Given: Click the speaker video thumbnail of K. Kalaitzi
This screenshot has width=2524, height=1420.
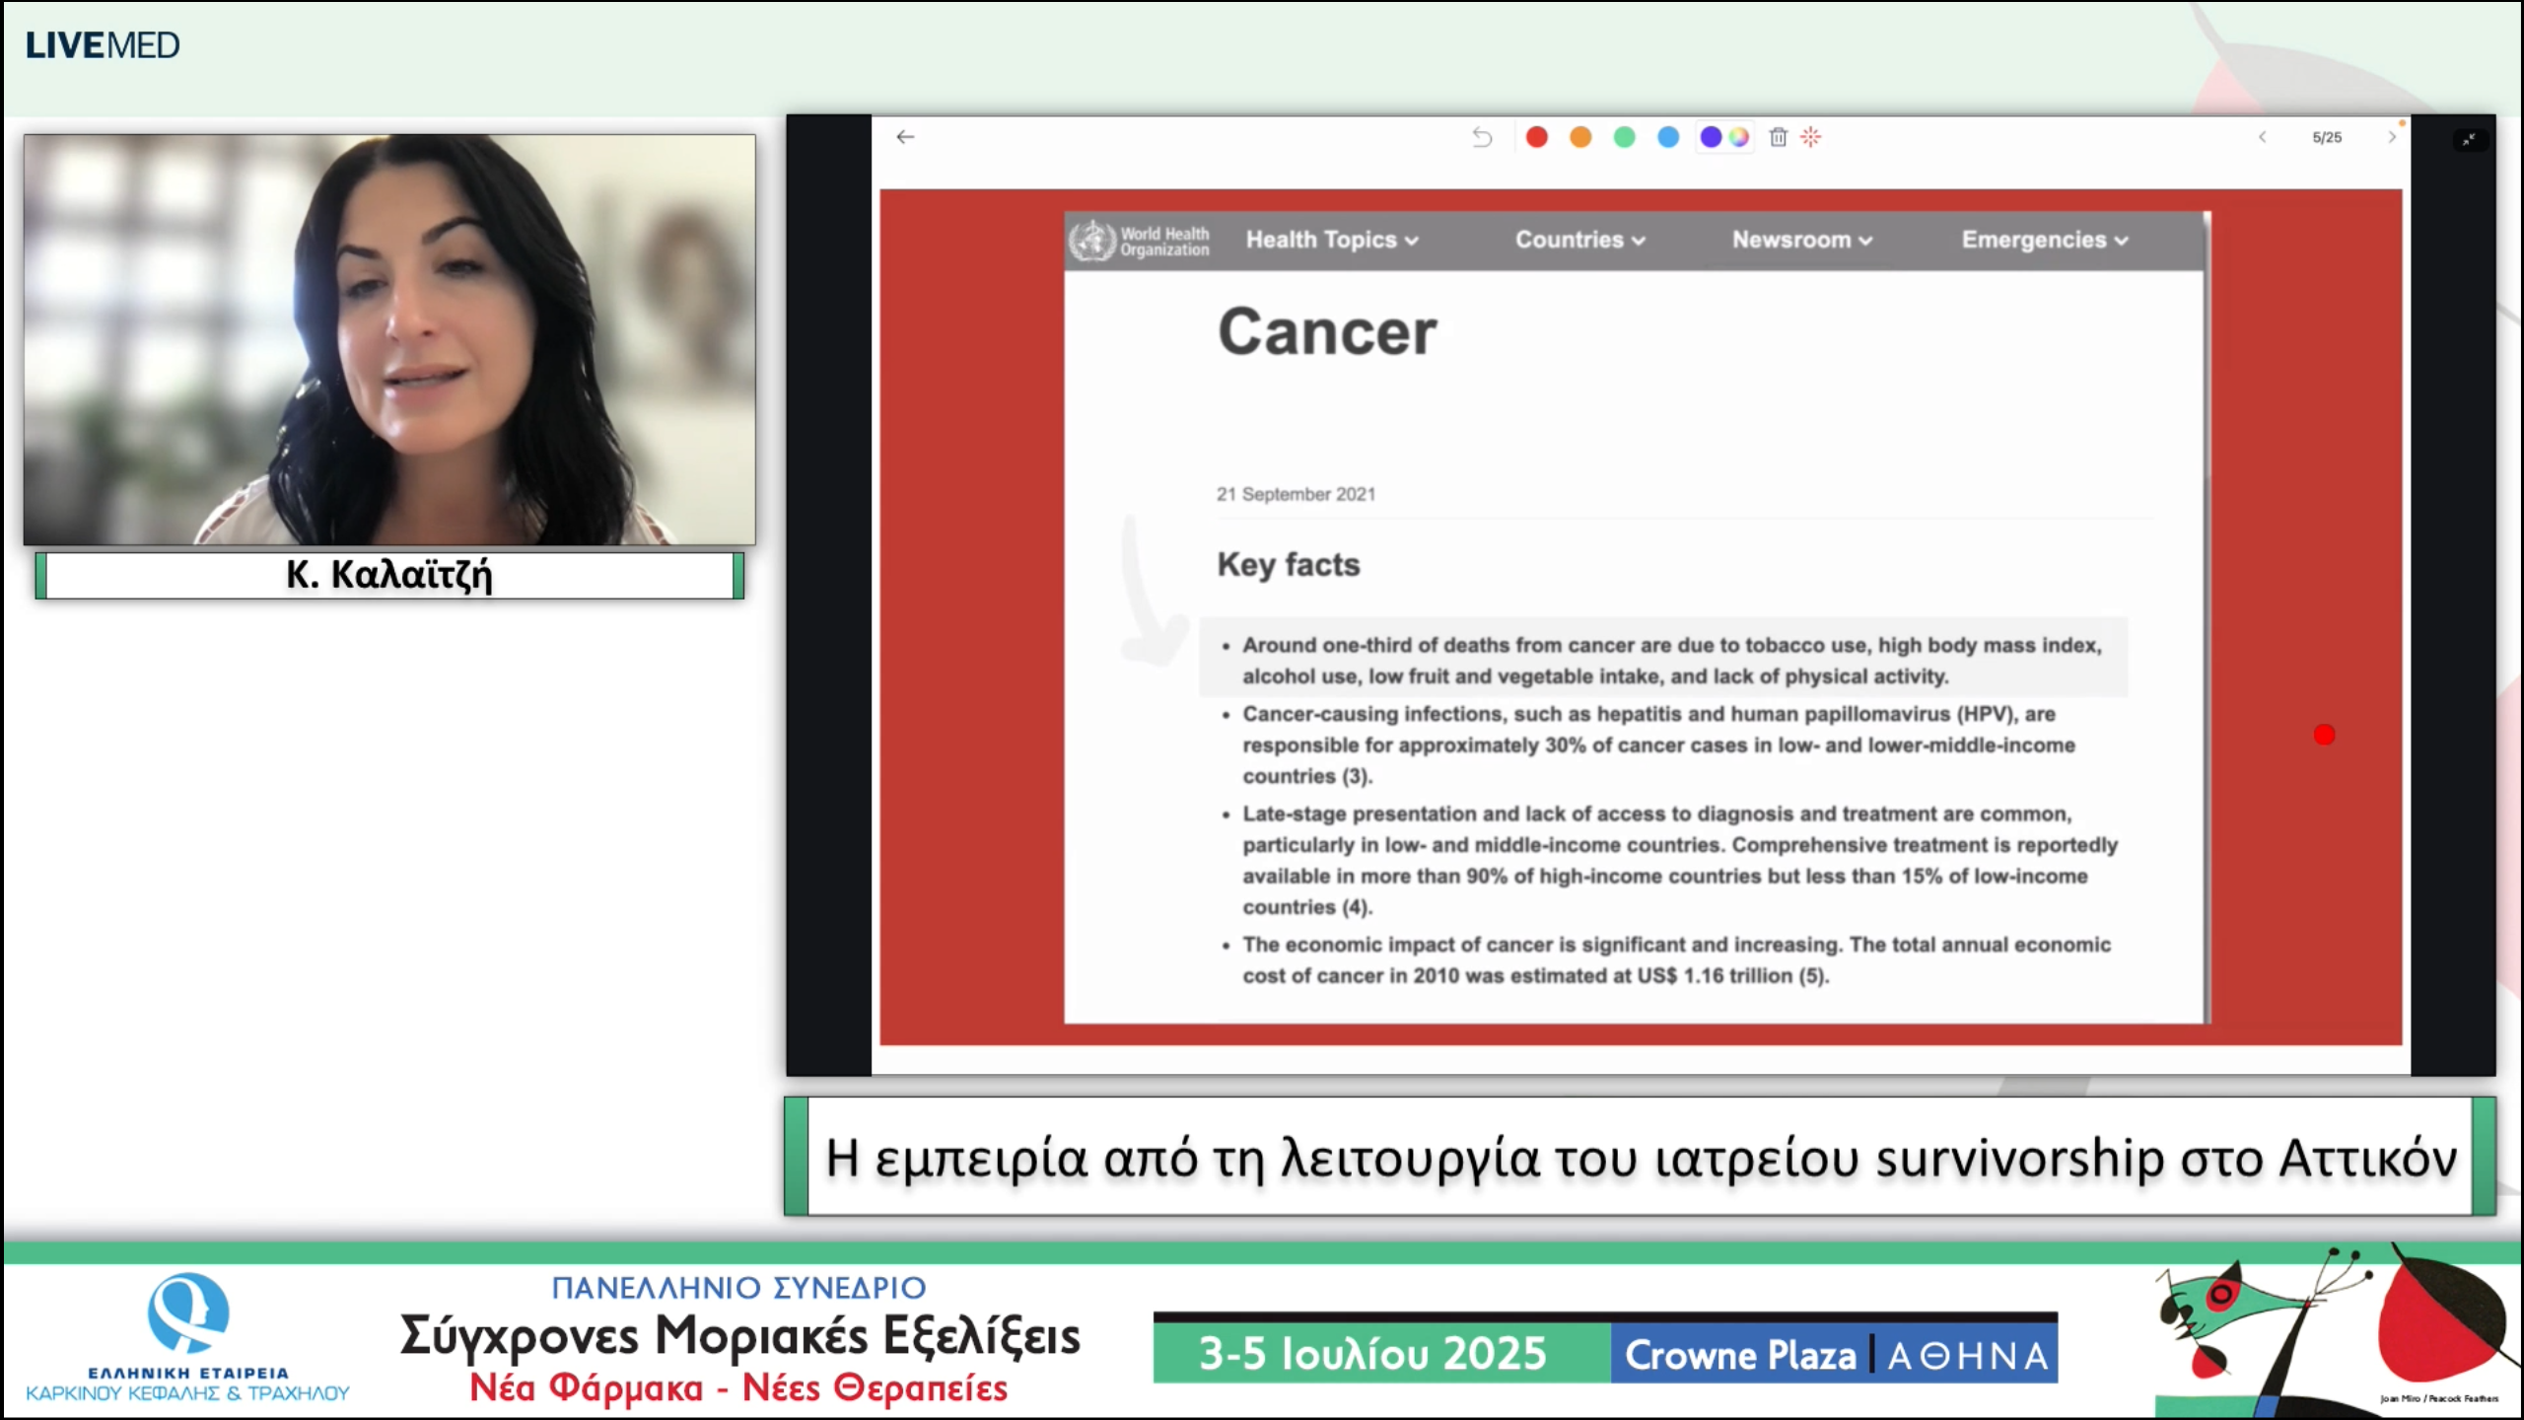Looking at the screenshot, I should (x=388, y=335).
